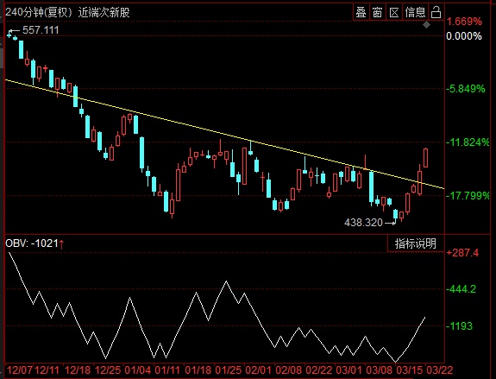Click the red OBV up arrow
The height and width of the screenshot is (379, 496).
point(61,243)
